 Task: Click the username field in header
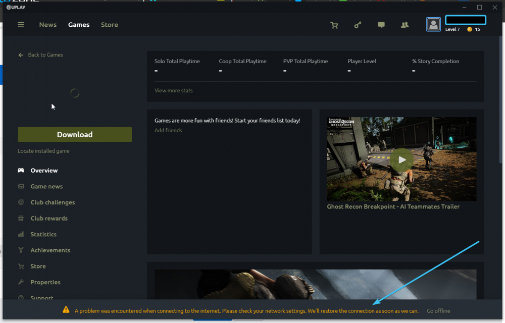(x=466, y=20)
